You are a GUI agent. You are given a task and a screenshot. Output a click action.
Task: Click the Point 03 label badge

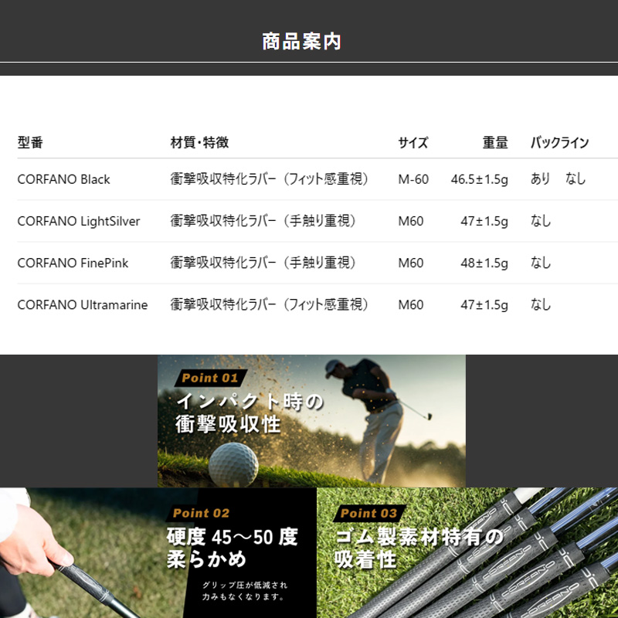click(x=369, y=513)
